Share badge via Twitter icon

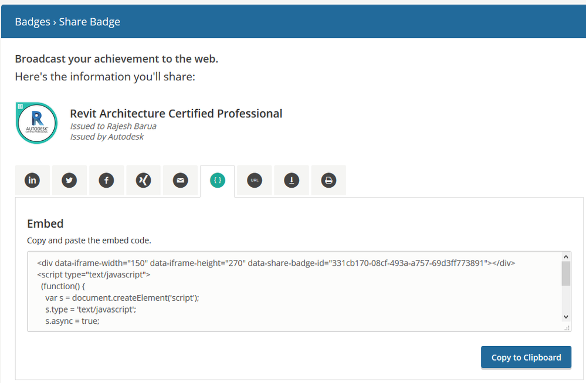point(69,181)
